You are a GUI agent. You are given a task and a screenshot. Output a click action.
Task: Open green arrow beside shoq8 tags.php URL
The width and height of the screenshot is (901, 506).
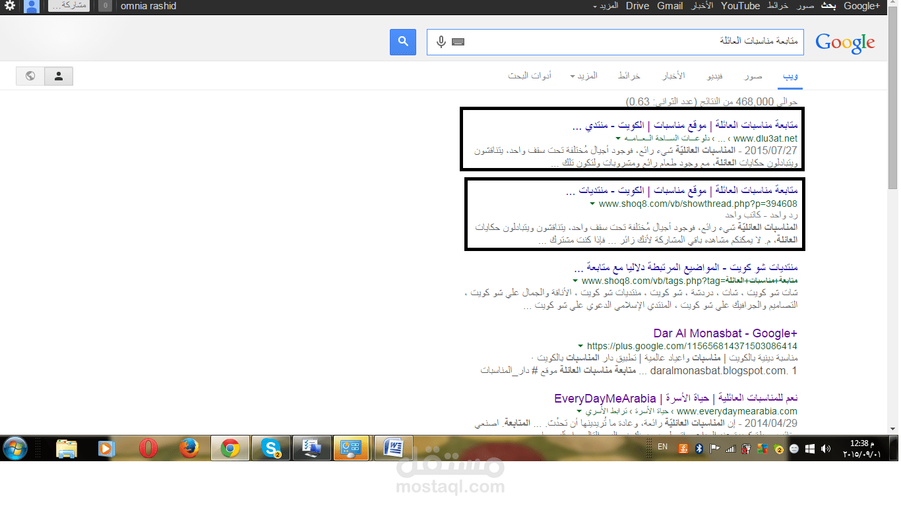click(576, 281)
